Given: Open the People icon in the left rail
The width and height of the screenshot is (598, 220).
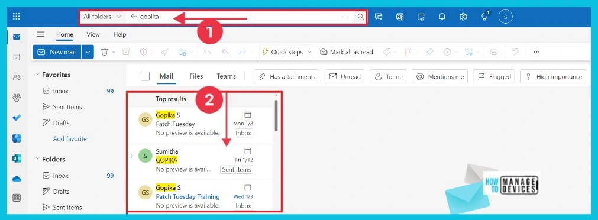Looking at the screenshot, I should point(17,77).
